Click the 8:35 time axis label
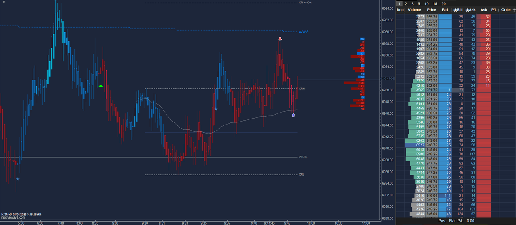The image size is (516, 225). pos(95,223)
